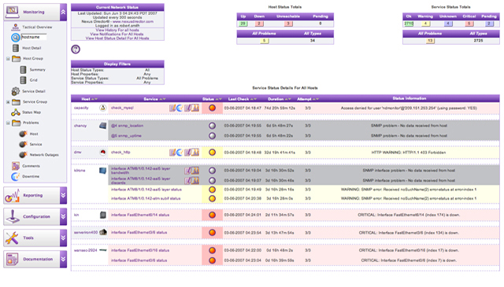The image size is (504, 287).
Task: Open the Status Map
Action: point(31,112)
